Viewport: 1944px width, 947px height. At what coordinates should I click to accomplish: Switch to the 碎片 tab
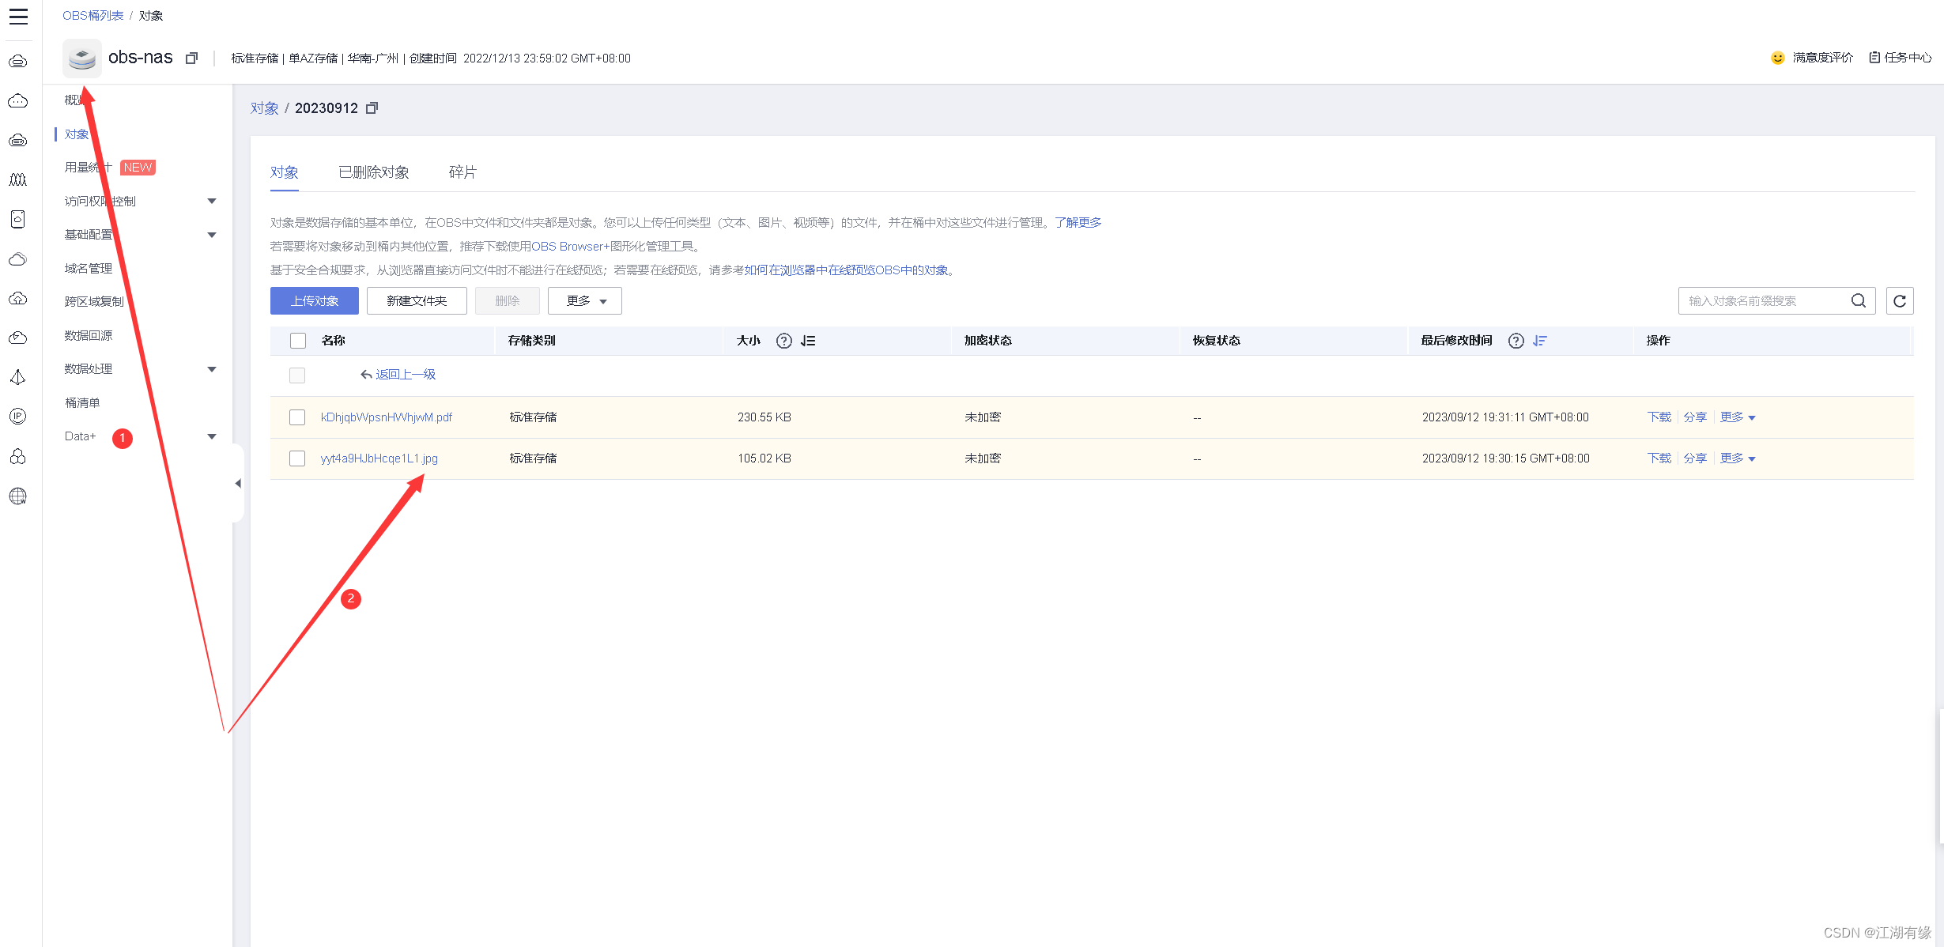(x=462, y=172)
